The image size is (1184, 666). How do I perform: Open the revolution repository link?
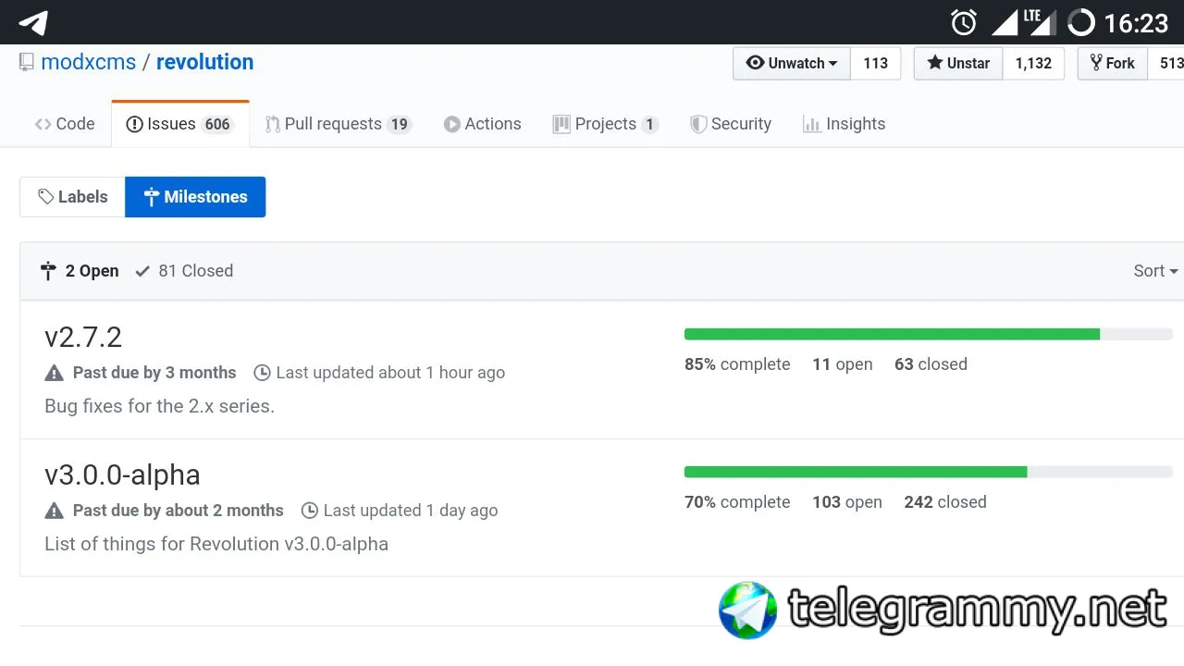pyautogui.click(x=204, y=62)
